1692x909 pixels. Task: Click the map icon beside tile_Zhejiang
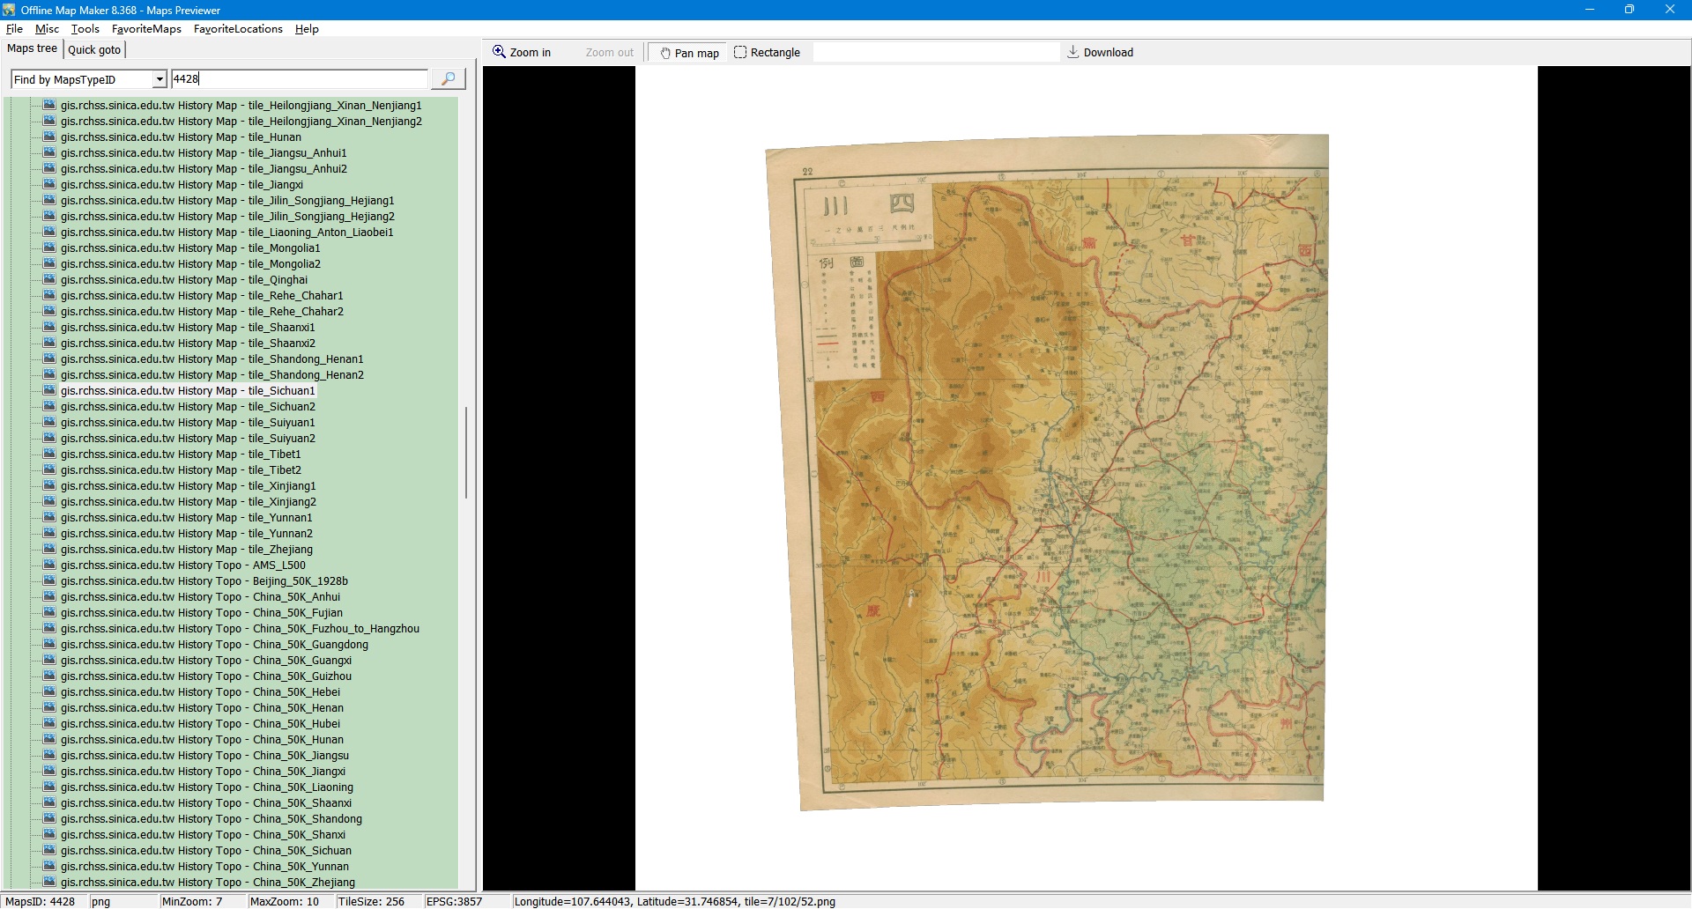(x=49, y=550)
